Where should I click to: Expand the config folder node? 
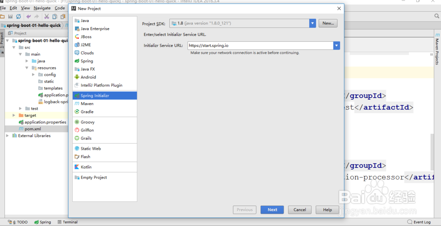[x=34, y=75]
